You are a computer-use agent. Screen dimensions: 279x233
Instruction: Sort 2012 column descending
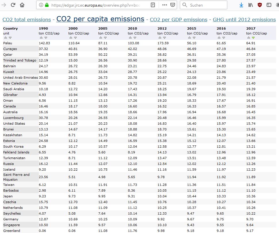(x=165, y=38)
